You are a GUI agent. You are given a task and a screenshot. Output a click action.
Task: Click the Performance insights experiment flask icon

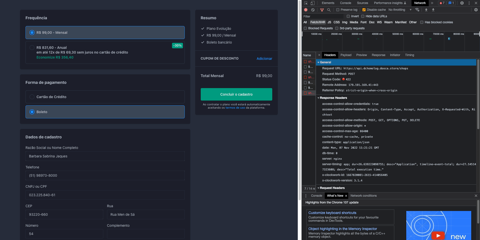[405, 3]
